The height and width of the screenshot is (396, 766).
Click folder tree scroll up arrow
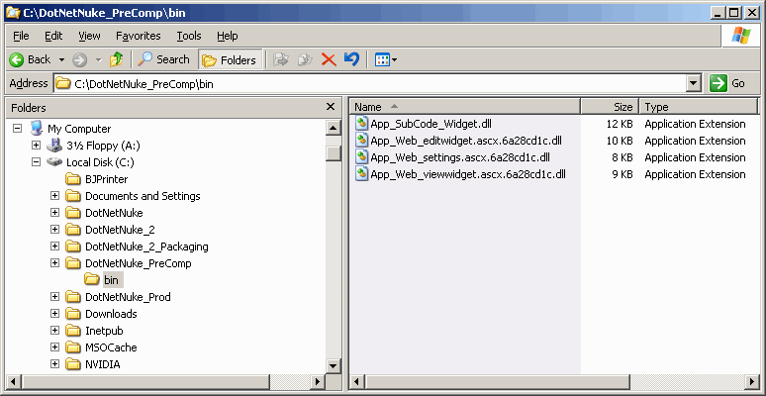[x=334, y=128]
